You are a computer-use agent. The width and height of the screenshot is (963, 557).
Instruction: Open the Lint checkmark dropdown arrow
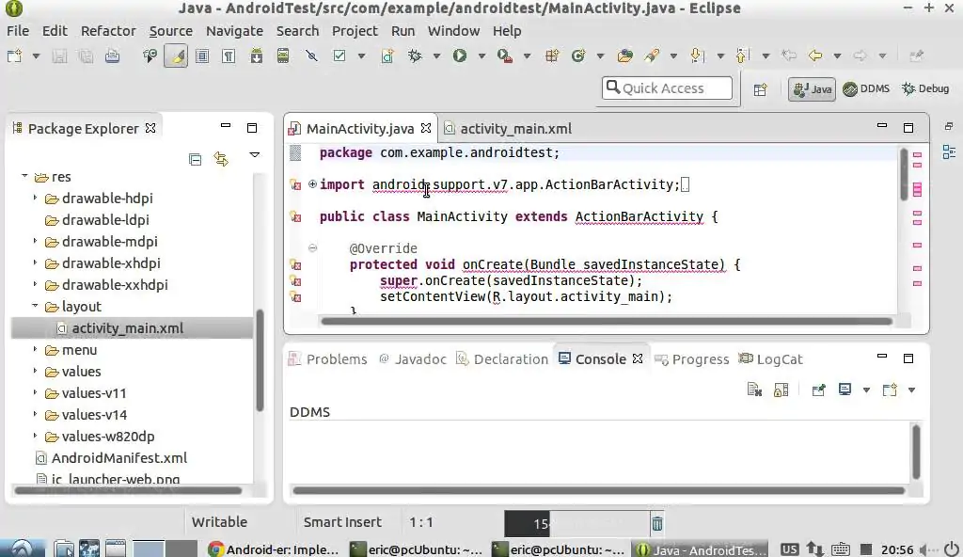[x=361, y=56]
